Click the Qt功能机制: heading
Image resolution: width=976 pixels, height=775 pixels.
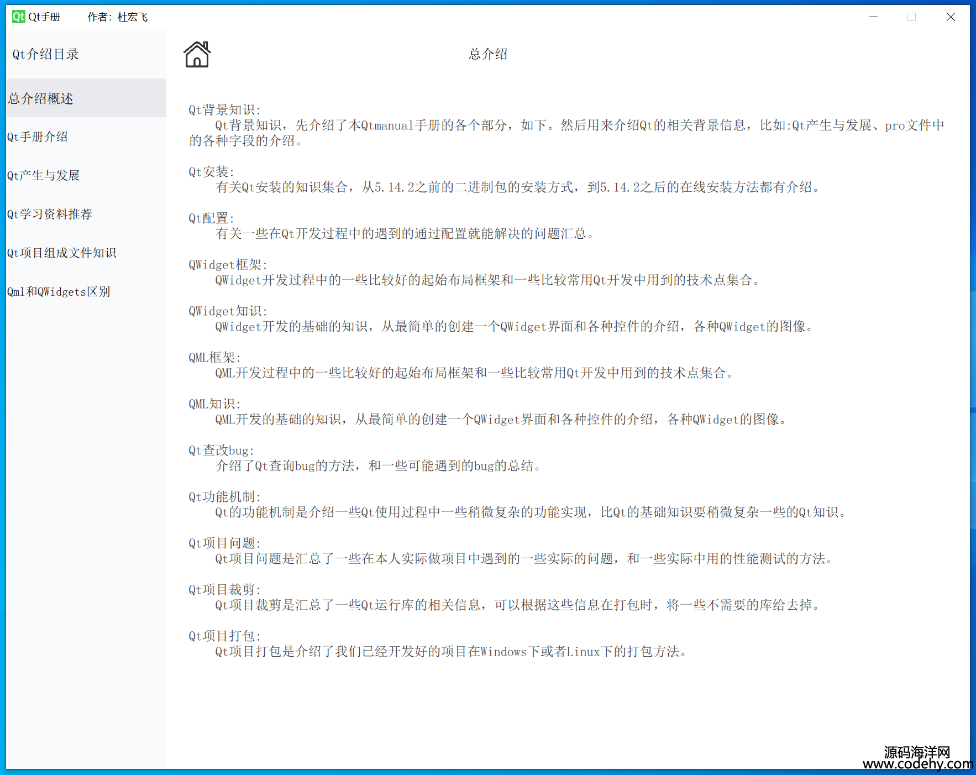[x=224, y=496]
